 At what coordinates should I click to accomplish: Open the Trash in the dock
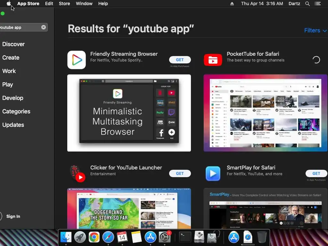click(x=262, y=237)
